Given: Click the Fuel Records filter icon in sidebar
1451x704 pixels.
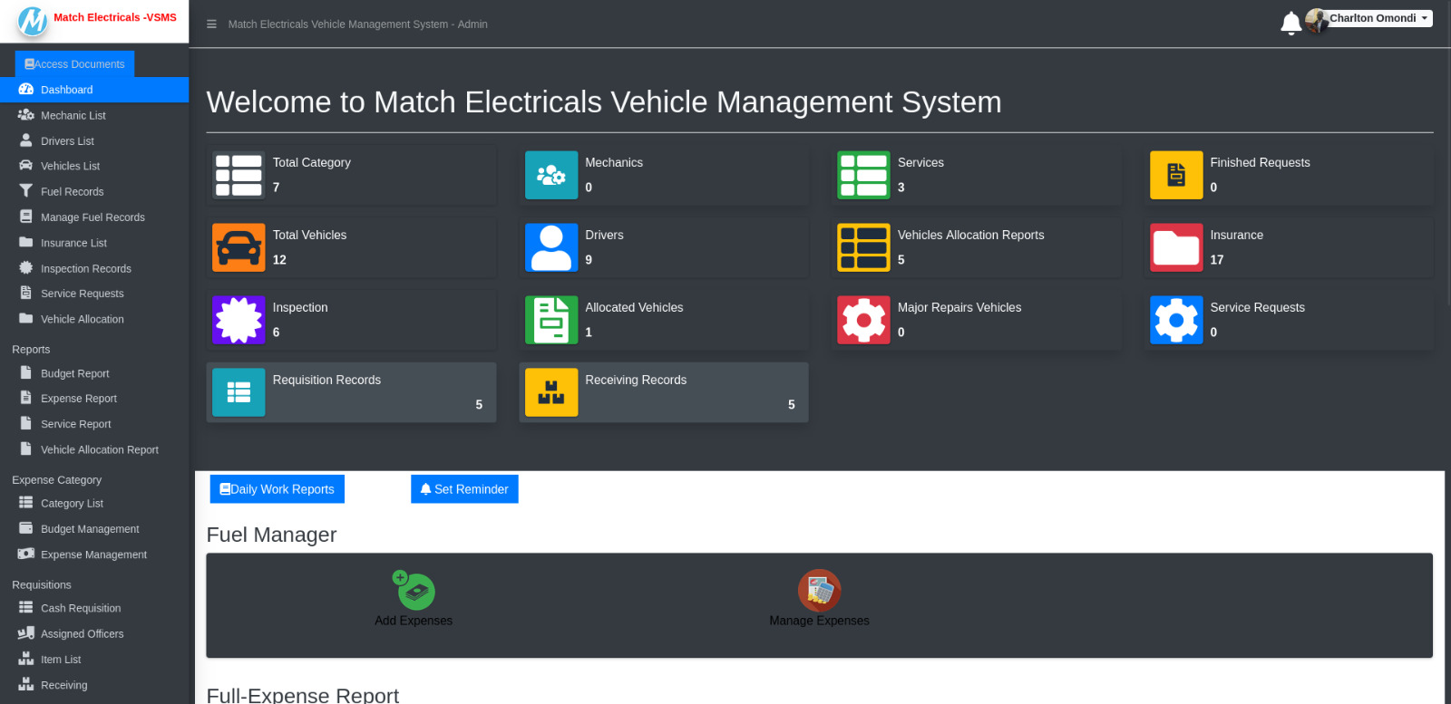Looking at the screenshot, I should pyautogui.click(x=26, y=191).
